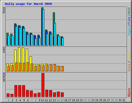Viewport: 132px width, 103px height.
Task: Click day label 21 on the x-axis
Action: (x=85, y=100)
